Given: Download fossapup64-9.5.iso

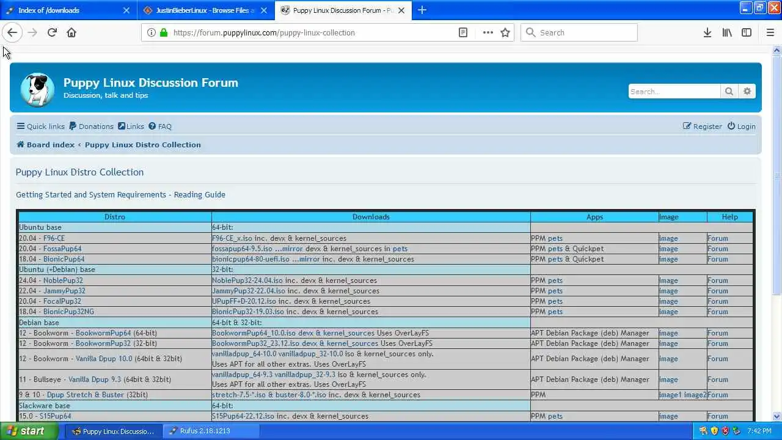Looking at the screenshot, I should [242, 249].
